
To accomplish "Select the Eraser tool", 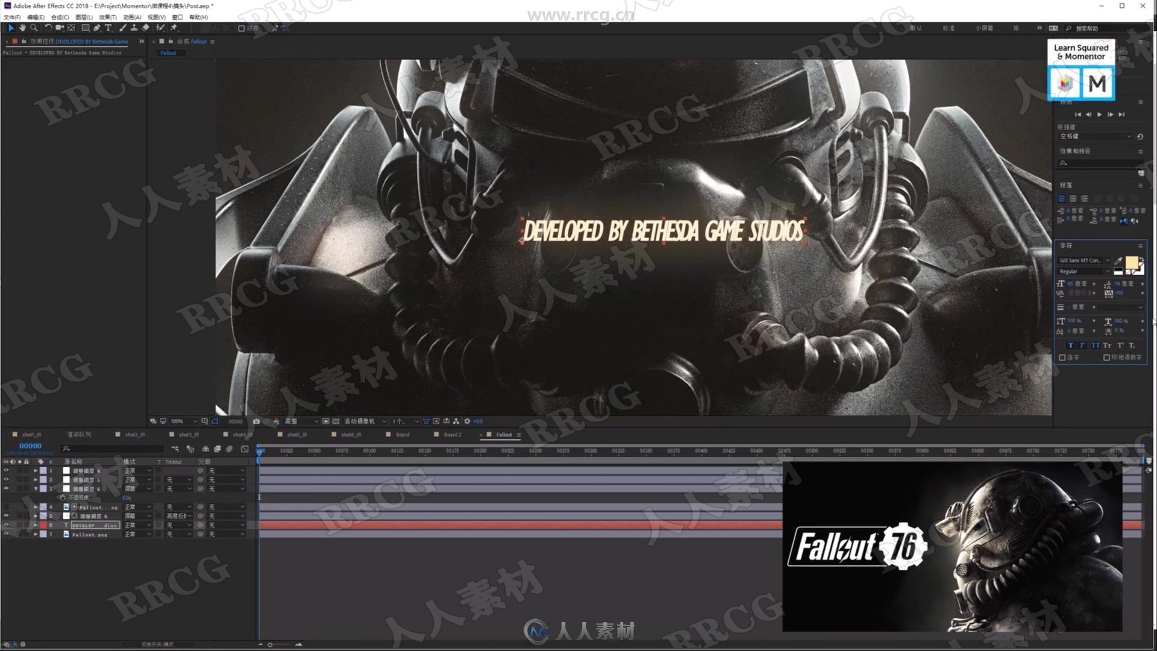I will (145, 28).
